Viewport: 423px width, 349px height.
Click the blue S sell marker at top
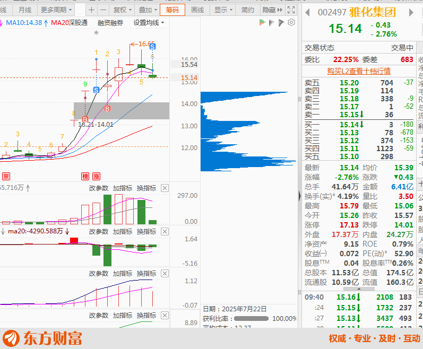click(152, 47)
